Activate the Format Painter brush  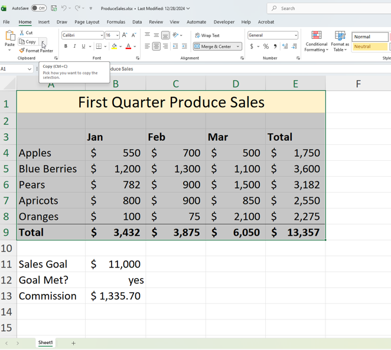[36, 51]
